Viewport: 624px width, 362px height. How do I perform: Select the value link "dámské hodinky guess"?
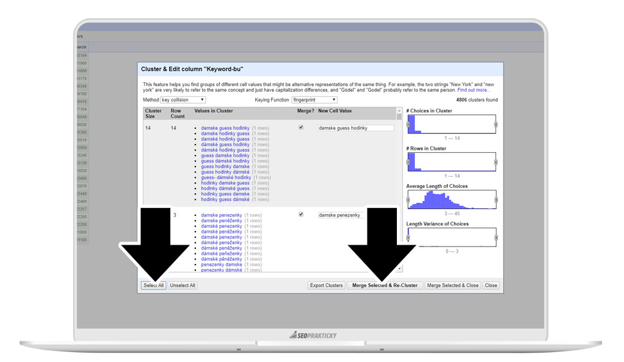tap(225, 150)
